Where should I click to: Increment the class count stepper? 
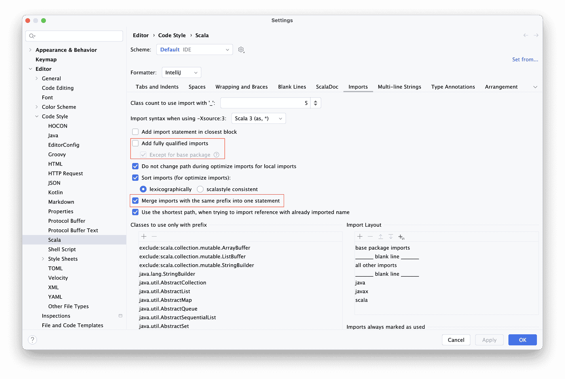[315, 101]
